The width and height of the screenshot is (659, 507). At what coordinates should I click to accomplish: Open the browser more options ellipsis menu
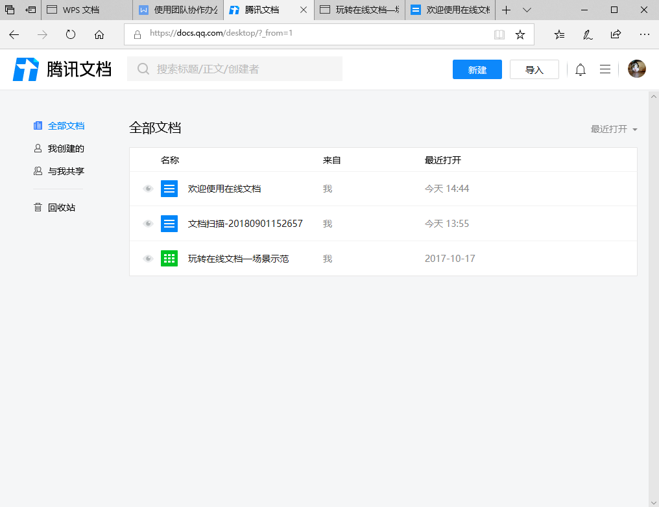[x=643, y=35]
